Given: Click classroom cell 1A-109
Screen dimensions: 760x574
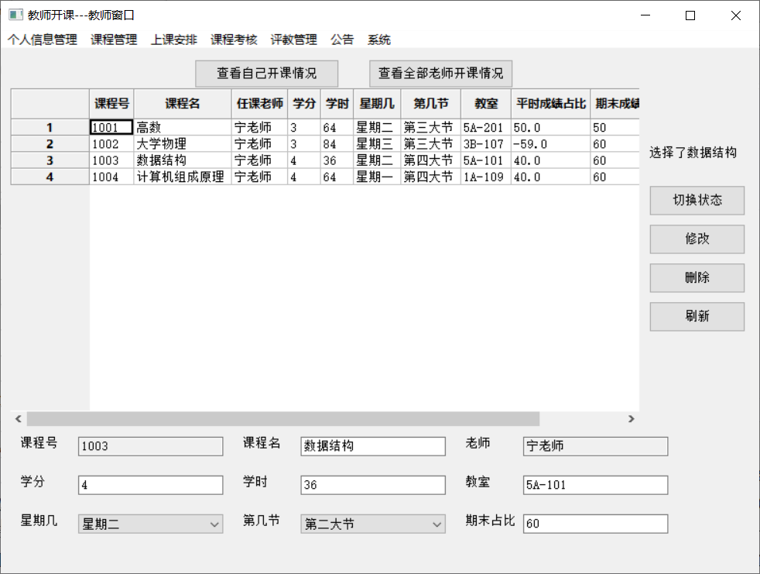Looking at the screenshot, I should [486, 177].
